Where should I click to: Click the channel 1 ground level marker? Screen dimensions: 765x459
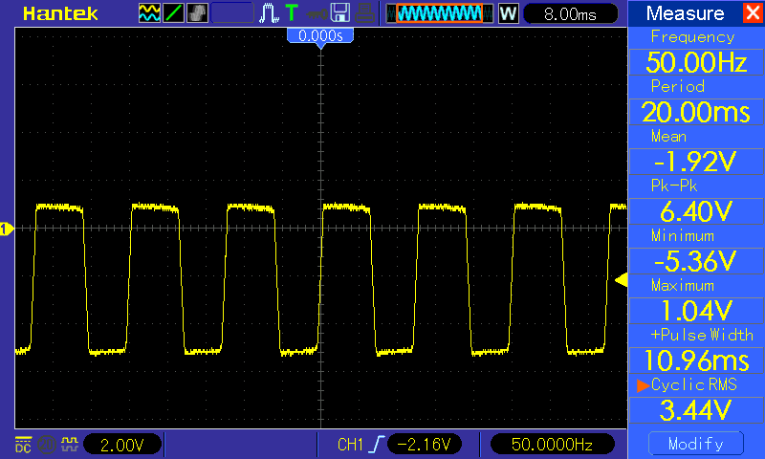[x=7, y=229]
